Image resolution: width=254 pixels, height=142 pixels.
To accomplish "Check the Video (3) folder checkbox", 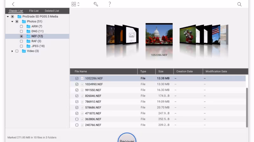I will coord(17,51).
